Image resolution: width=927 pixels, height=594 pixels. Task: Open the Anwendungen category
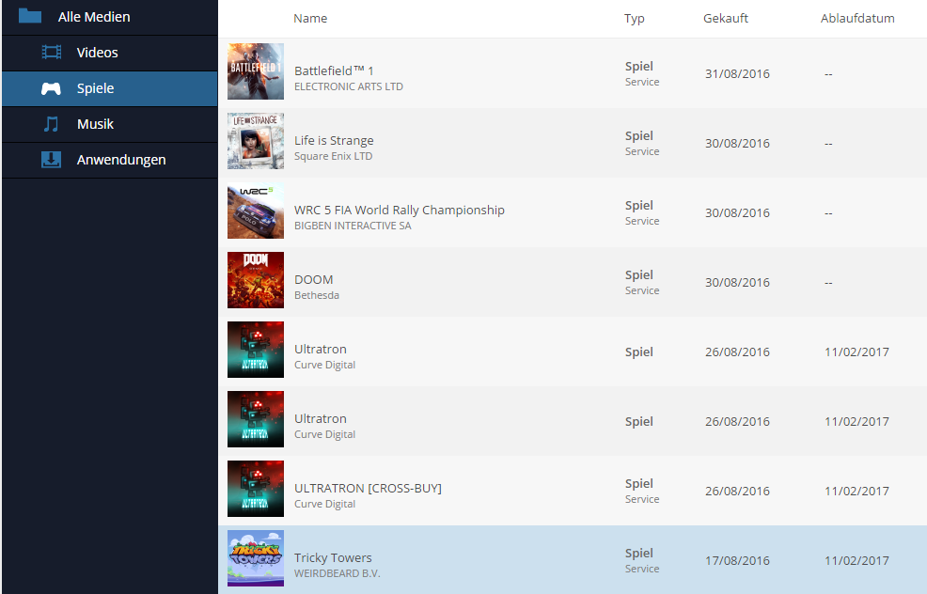tap(110, 160)
